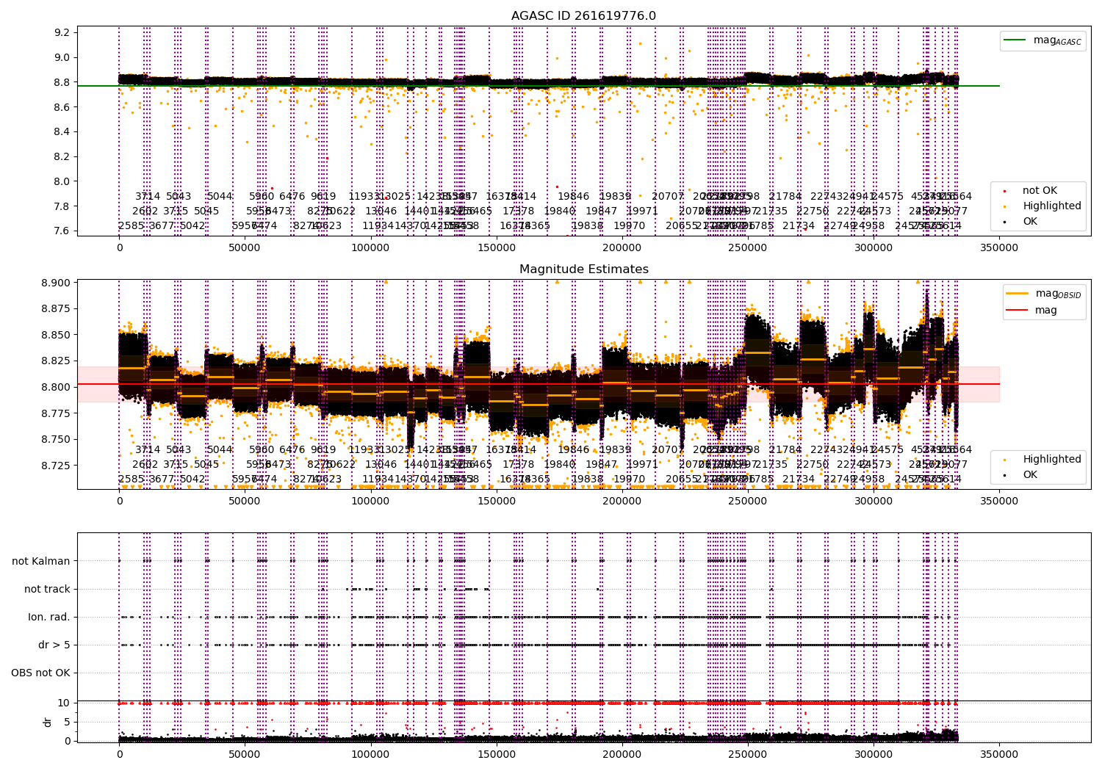The width and height of the screenshot is (1102, 771).
Task: Click the 8.2 y-axis tick label
Action: tap(62, 157)
